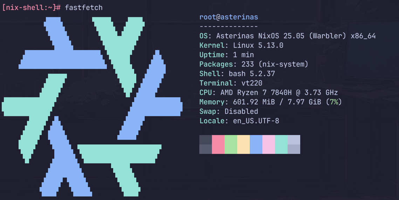Select the teal color block
This screenshot has width=399, height=200.
tap(281, 144)
